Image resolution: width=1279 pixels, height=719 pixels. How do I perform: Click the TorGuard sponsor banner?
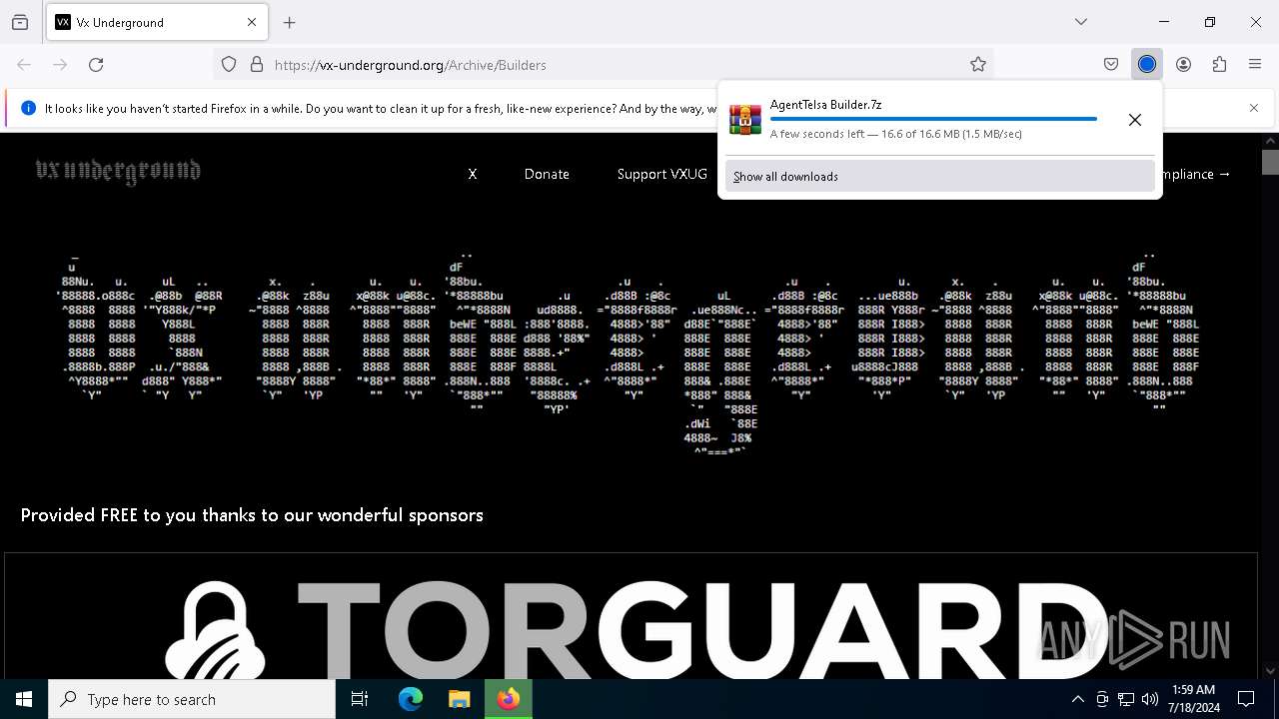pos(631,616)
